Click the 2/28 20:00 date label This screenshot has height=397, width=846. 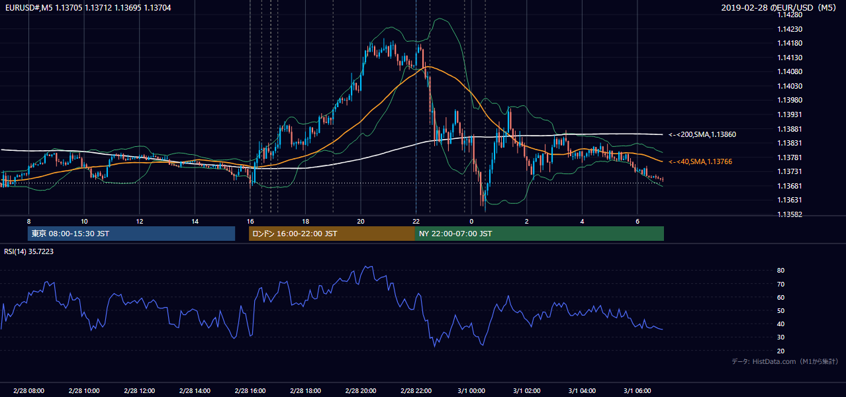[x=361, y=390]
